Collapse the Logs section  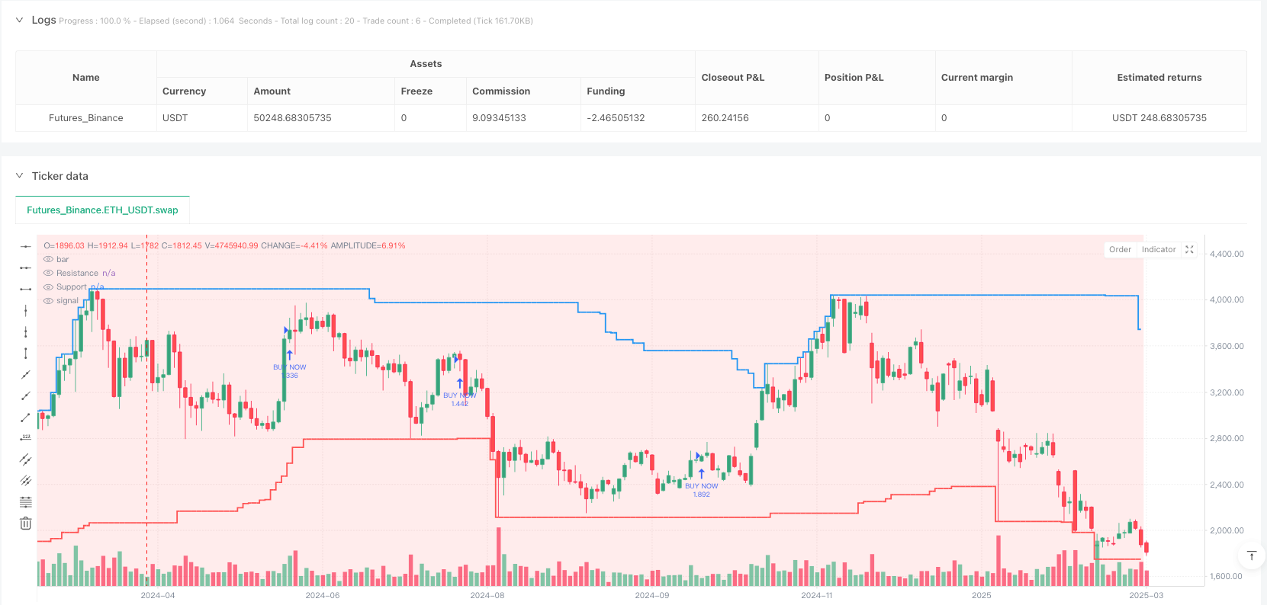19,20
